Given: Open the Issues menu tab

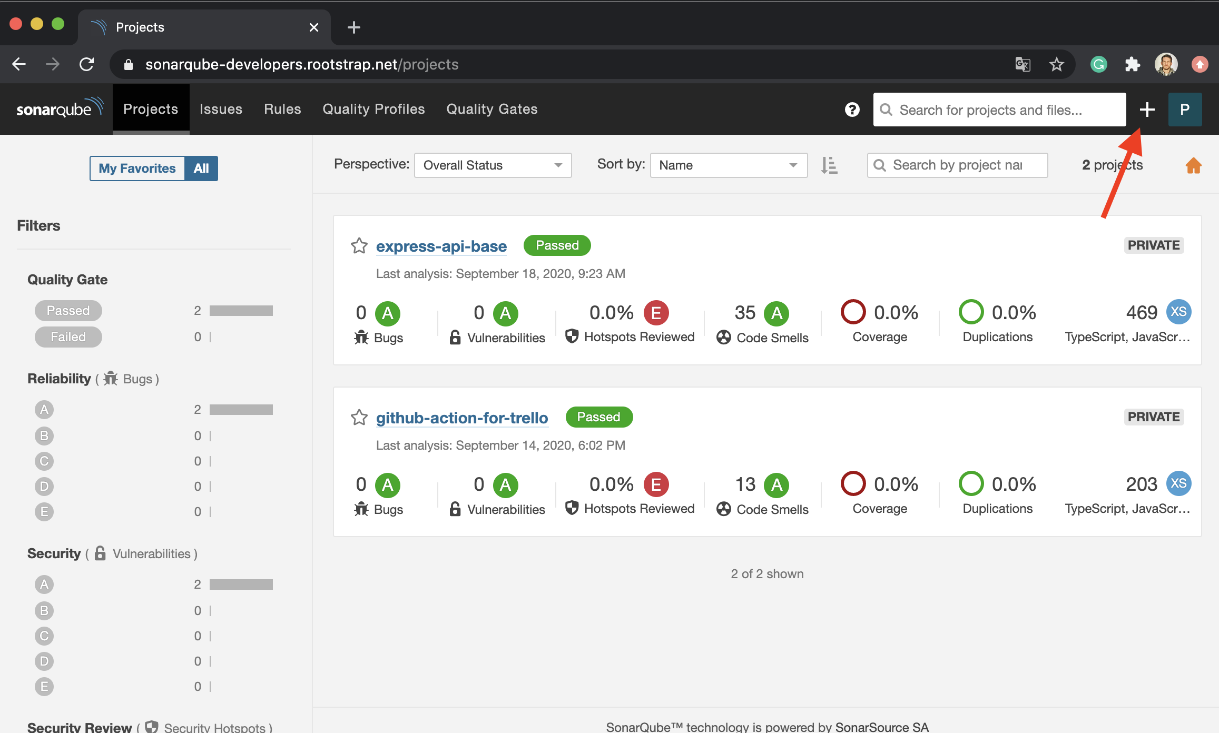Looking at the screenshot, I should 221,109.
